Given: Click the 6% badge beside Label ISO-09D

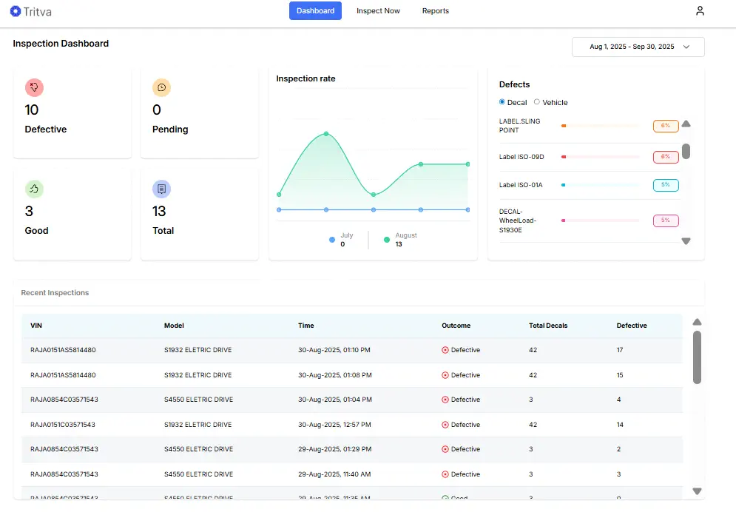Looking at the screenshot, I should [x=665, y=156].
